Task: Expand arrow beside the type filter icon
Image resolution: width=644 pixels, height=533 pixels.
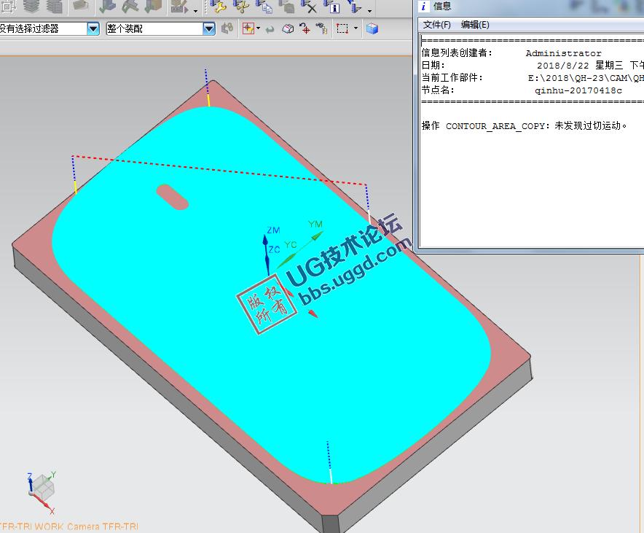Action: point(259,29)
